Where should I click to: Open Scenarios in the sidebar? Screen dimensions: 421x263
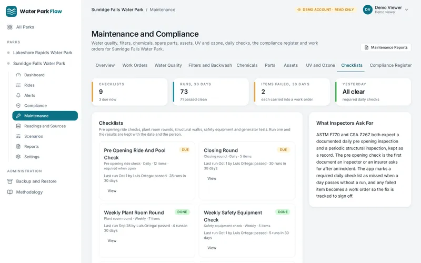click(45, 136)
